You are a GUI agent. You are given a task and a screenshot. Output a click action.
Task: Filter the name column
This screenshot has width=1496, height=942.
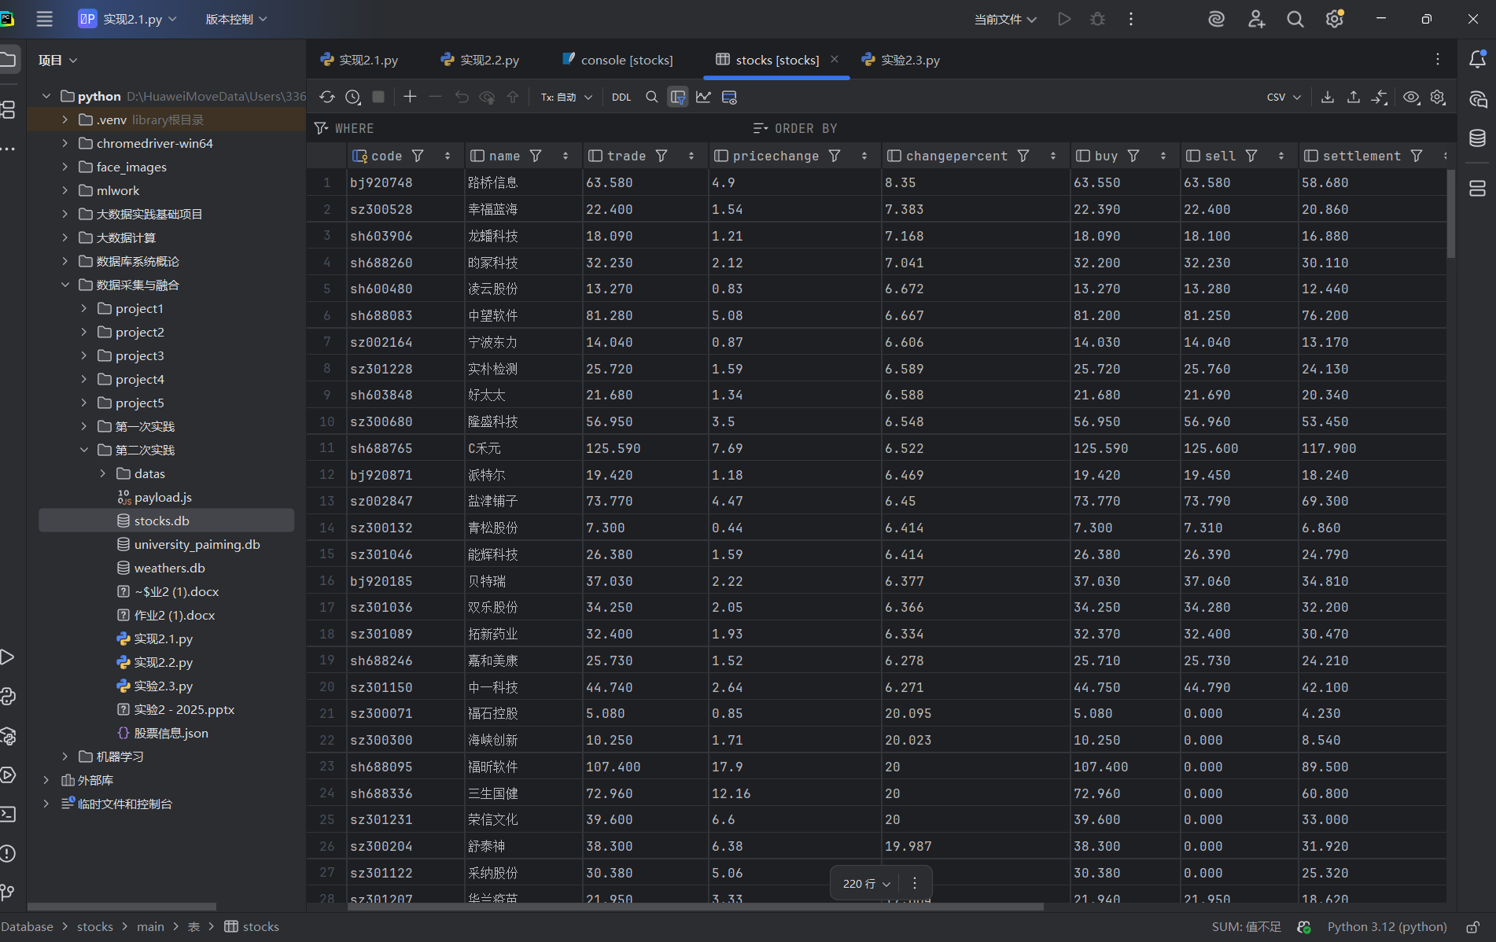(536, 156)
